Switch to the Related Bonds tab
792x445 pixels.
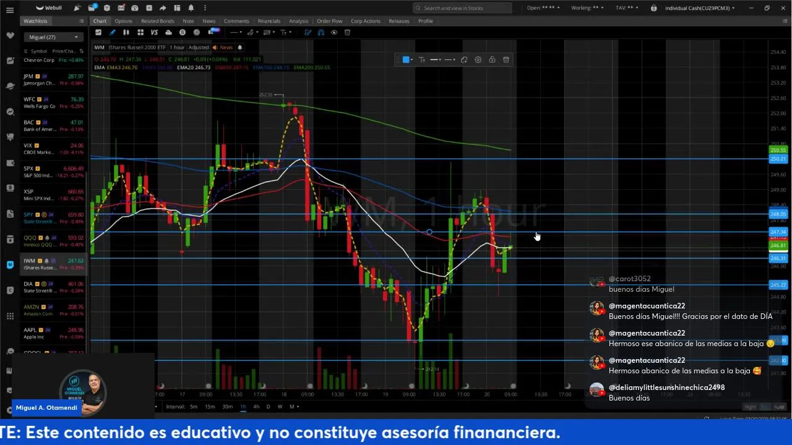point(158,21)
